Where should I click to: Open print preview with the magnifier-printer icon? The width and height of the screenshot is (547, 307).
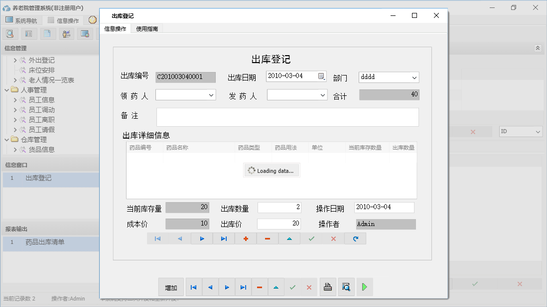click(346, 287)
